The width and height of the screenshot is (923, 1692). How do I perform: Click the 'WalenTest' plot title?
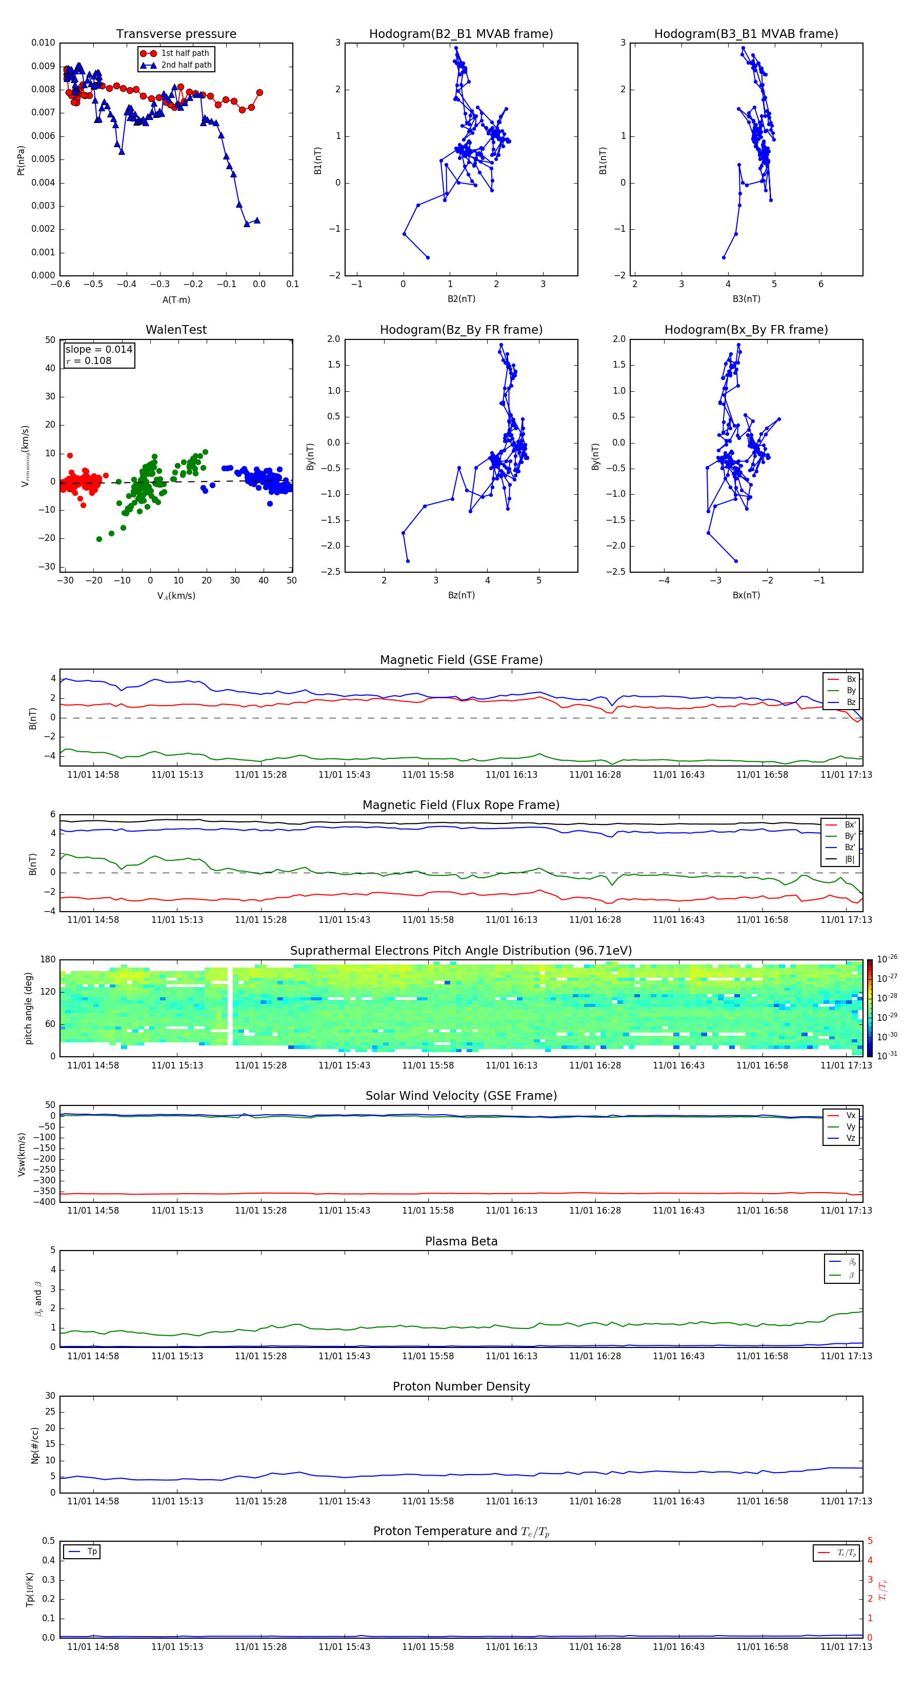pos(176,330)
